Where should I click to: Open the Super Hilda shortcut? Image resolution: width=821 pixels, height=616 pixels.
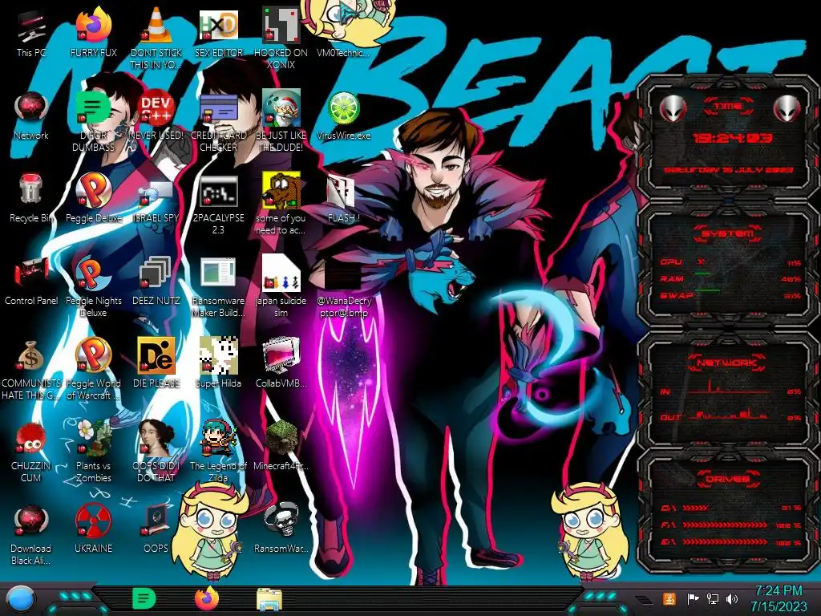[218, 362]
